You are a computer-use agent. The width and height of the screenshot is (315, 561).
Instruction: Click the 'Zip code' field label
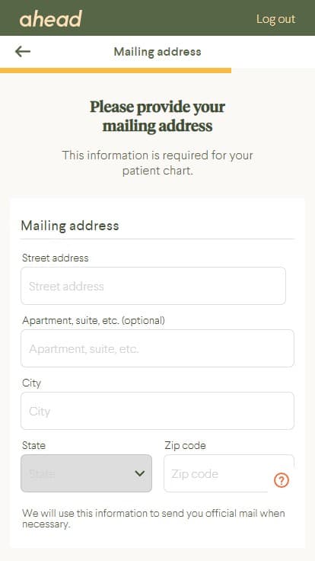[185, 445]
